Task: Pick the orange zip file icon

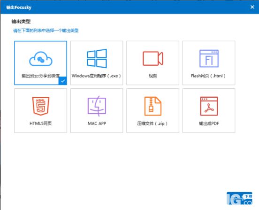Action: pyautogui.click(x=153, y=106)
